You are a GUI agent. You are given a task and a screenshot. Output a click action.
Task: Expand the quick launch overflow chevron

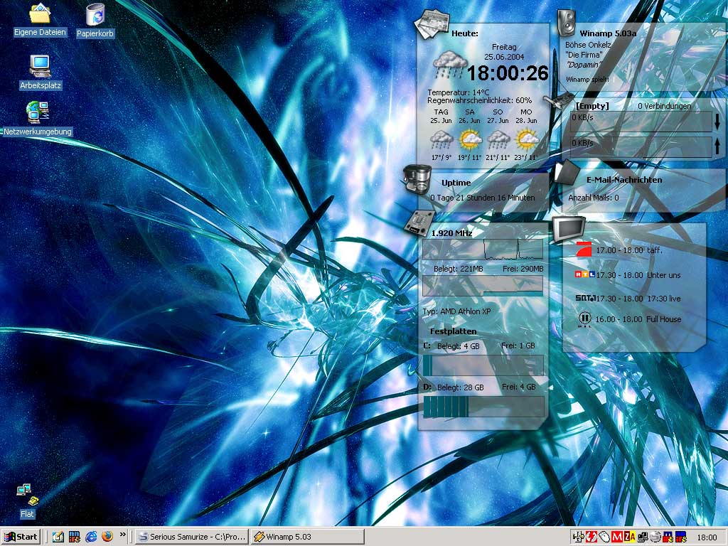123,535
